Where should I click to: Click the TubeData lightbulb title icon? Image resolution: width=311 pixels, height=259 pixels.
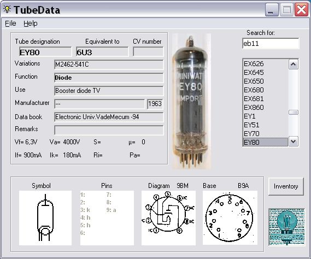click(7, 9)
